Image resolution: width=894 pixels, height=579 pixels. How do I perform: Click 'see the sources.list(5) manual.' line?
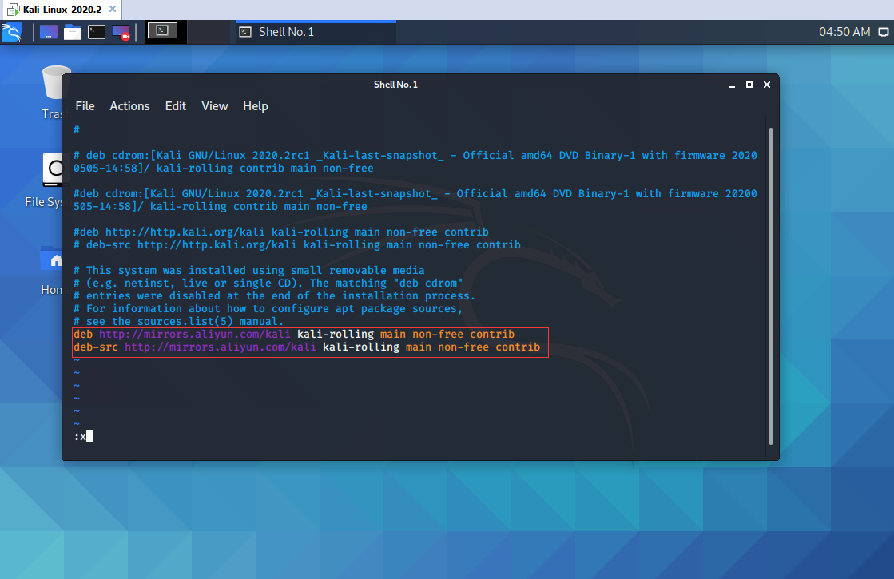click(x=178, y=321)
